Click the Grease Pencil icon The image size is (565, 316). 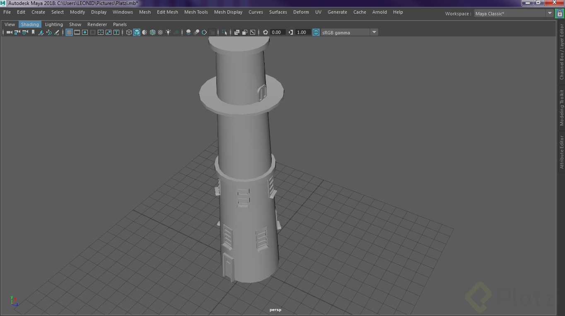(57, 32)
